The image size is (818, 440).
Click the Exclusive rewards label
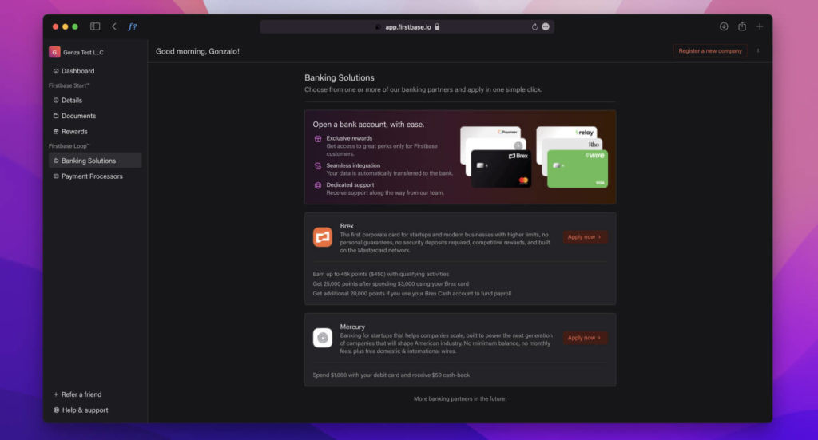click(349, 138)
